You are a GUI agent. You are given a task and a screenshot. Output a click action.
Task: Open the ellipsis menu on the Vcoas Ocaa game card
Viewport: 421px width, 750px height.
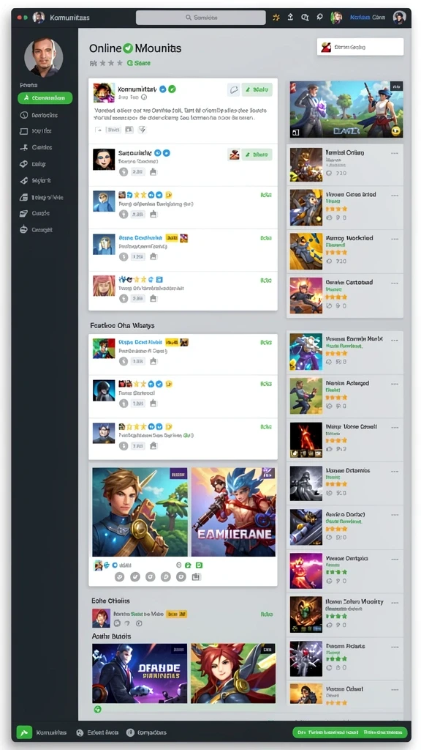pos(395,196)
